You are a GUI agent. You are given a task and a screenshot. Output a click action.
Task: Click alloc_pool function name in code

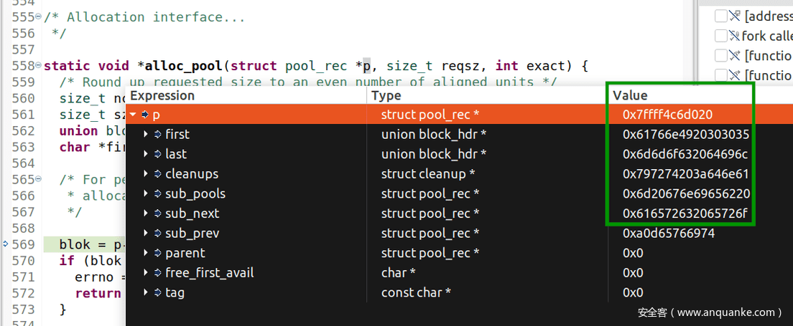(184, 66)
